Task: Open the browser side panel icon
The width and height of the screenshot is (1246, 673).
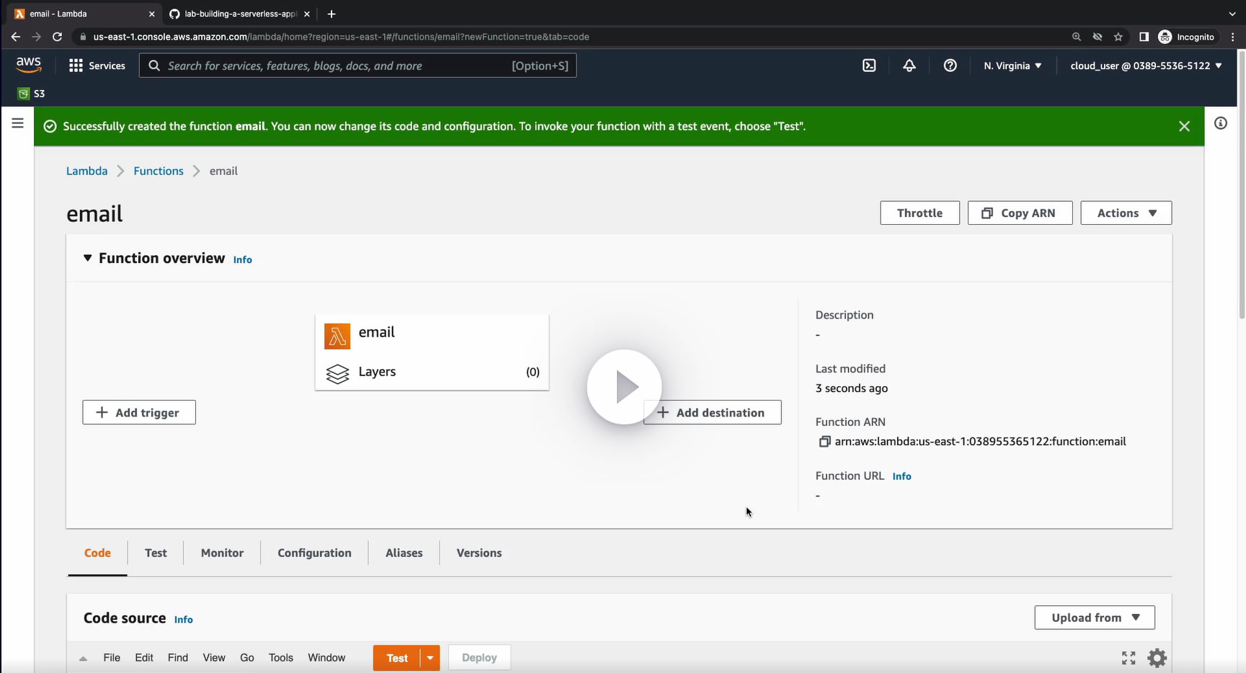Action: pyautogui.click(x=1144, y=37)
